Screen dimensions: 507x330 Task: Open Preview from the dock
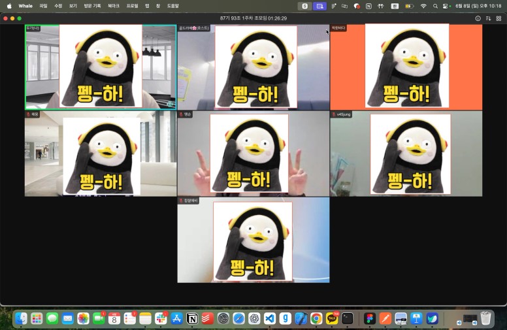pyautogui.click(x=401, y=319)
